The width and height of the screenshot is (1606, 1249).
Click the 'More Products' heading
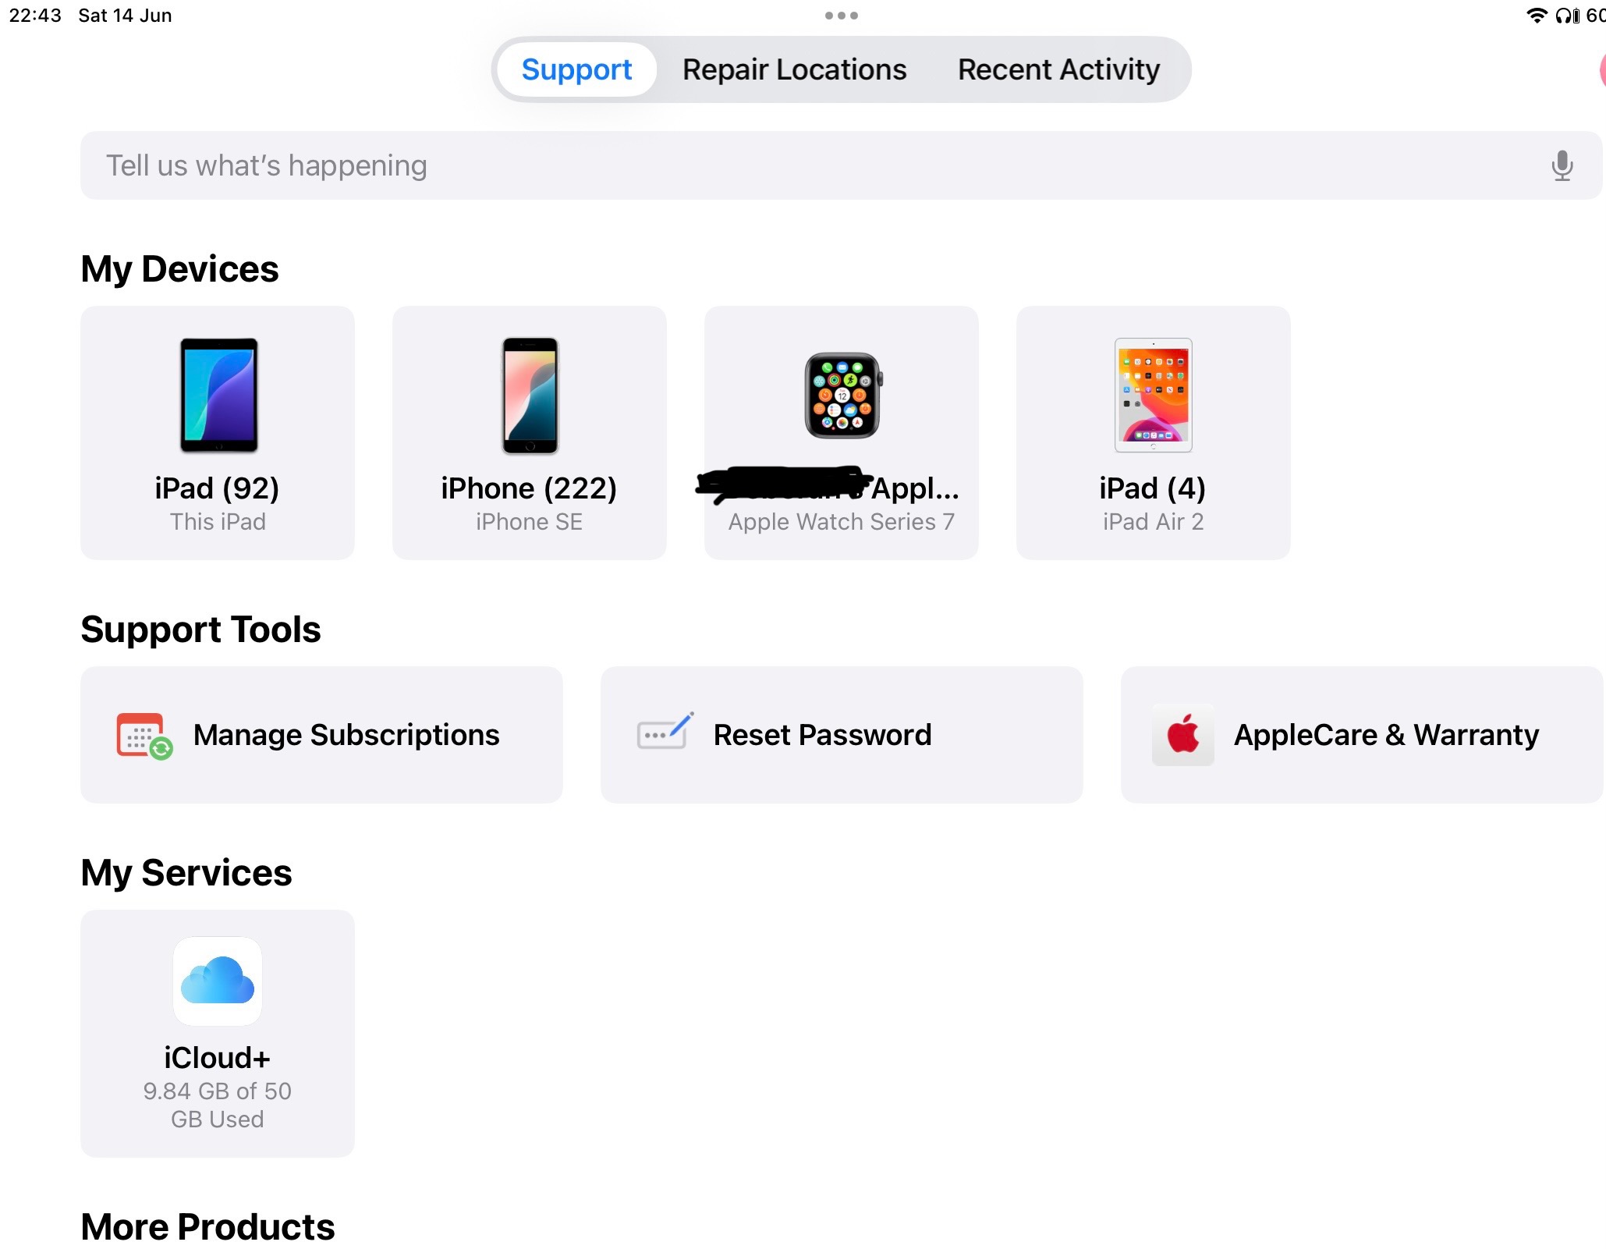pyautogui.click(x=207, y=1227)
